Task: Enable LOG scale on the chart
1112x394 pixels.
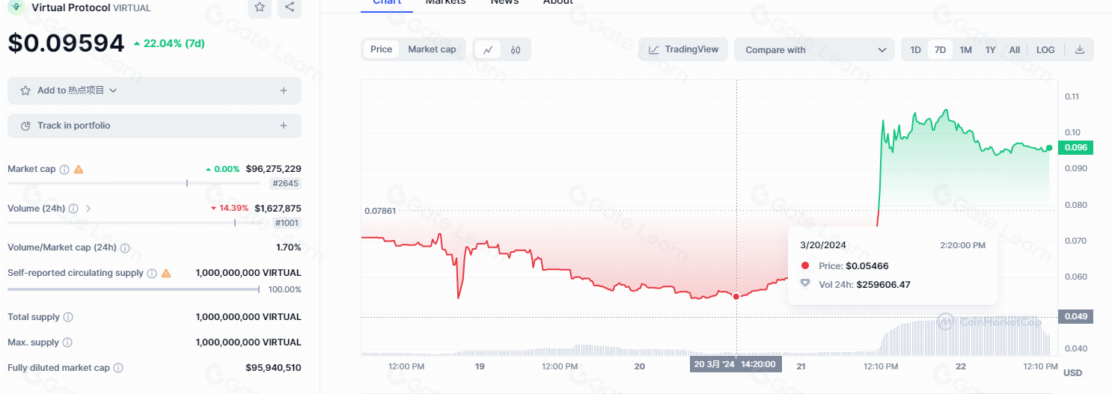Action: pyautogui.click(x=1045, y=50)
